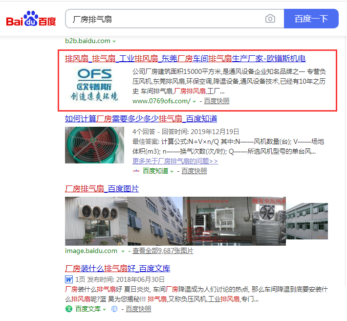This screenshot has height=321, width=347.
Task: Open the first factory wall fans image
Action: (x=96, y=221)
